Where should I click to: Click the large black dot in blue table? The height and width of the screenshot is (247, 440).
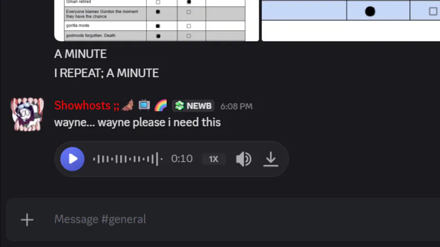point(370,11)
